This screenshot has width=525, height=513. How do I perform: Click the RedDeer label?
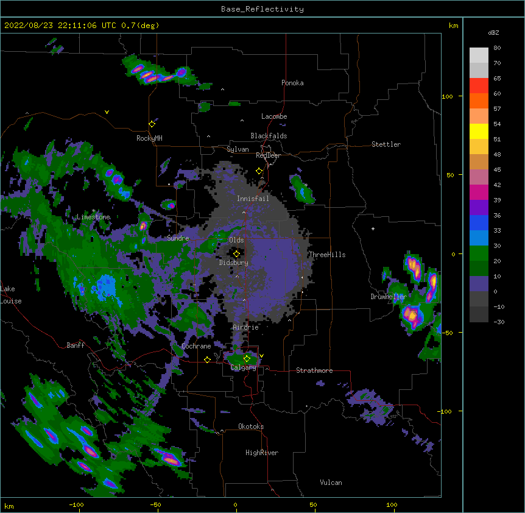tap(268, 155)
